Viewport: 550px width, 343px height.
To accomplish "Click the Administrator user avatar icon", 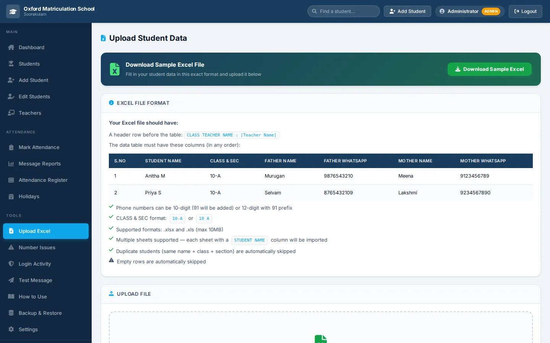I will coord(442,11).
